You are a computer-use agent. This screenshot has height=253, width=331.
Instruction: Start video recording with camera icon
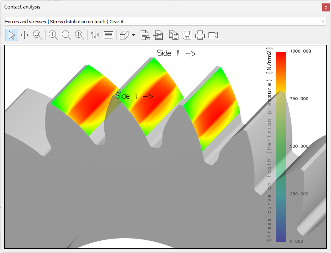[213, 35]
